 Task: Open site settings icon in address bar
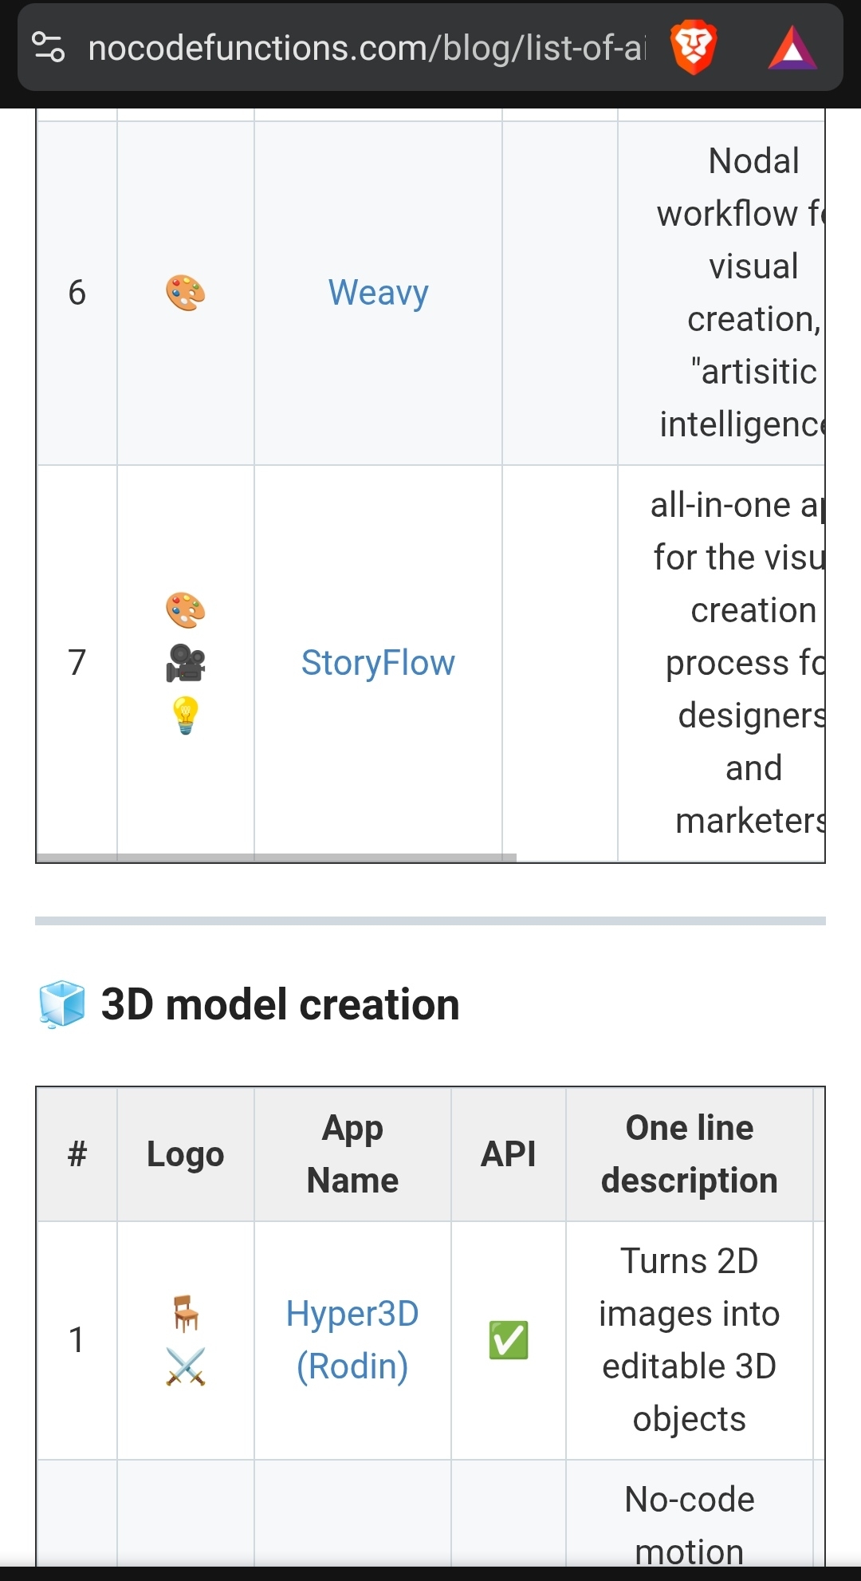(x=49, y=47)
